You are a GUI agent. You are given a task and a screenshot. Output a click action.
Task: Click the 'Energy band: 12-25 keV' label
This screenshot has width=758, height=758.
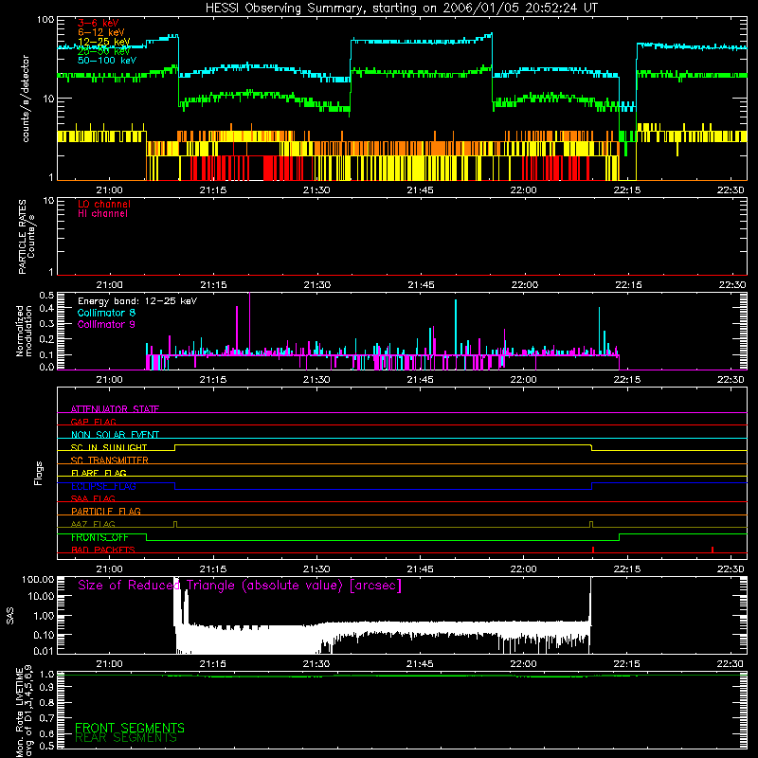click(137, 301)
